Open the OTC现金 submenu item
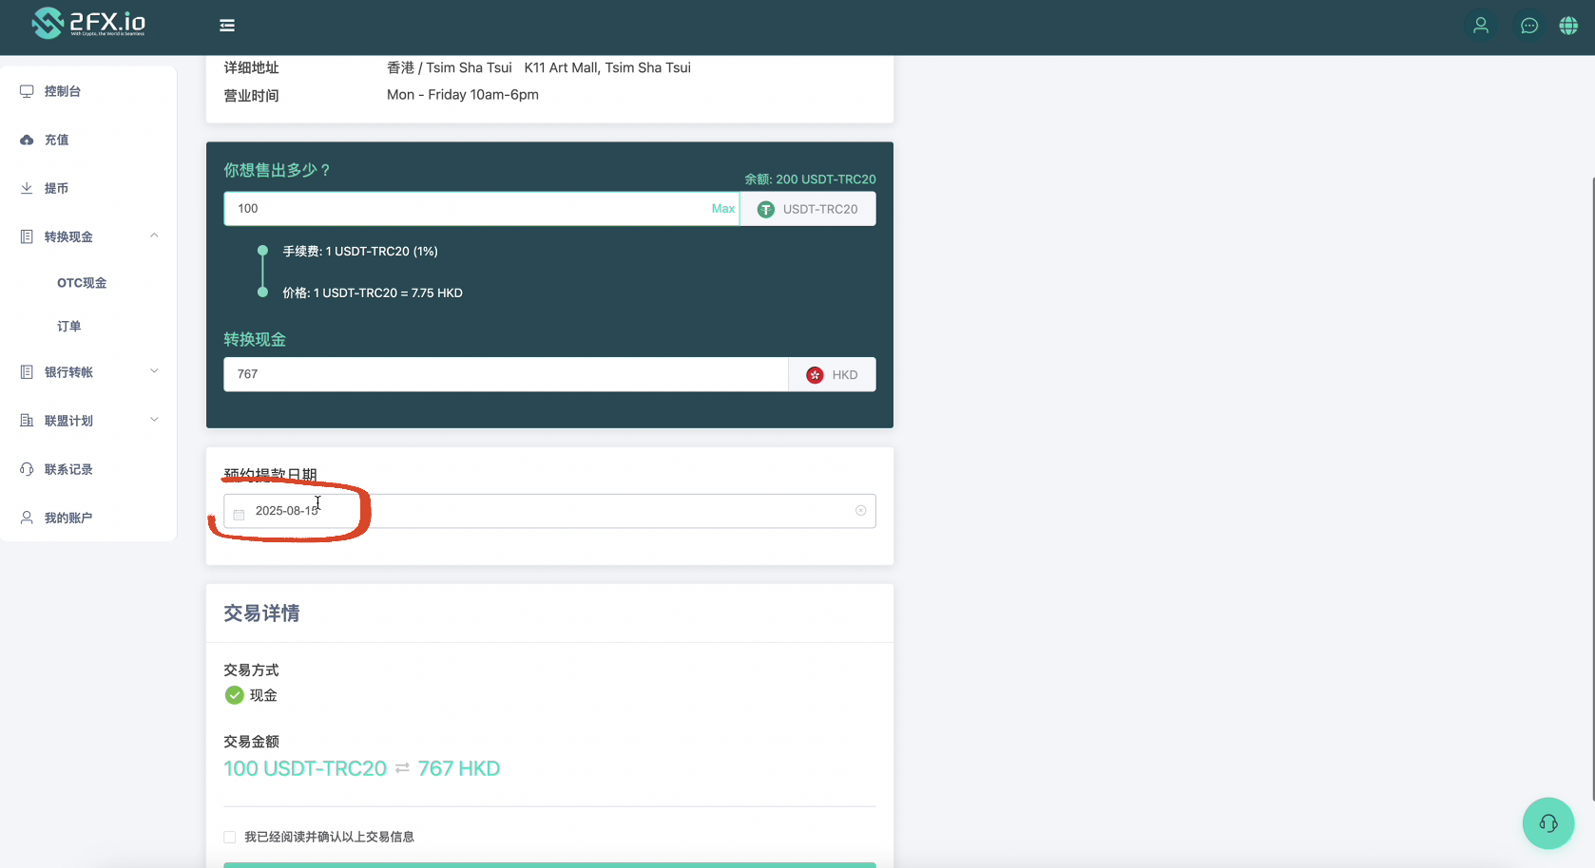 pos(82,283)
